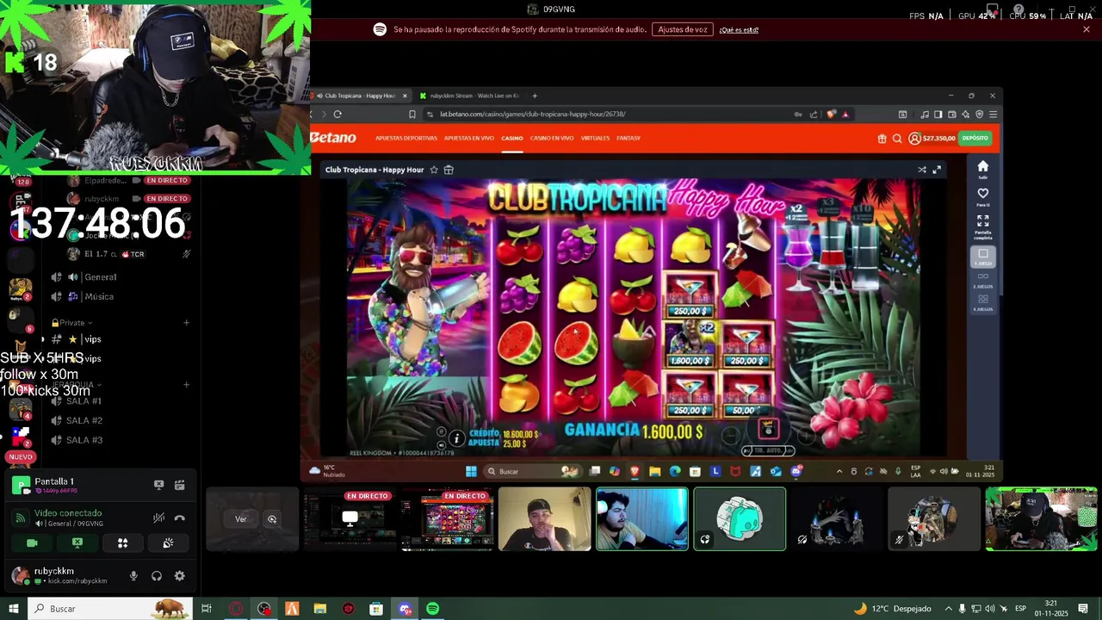Open the slot game EN DIRECTO stream thumbnail

click(x=447, y=519)
